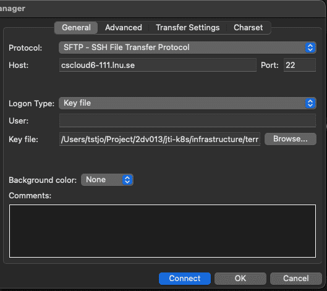This screenshot has height=291, width=327.
Task: Click the Site Manager title bar
Action: [x=163, y=9]
